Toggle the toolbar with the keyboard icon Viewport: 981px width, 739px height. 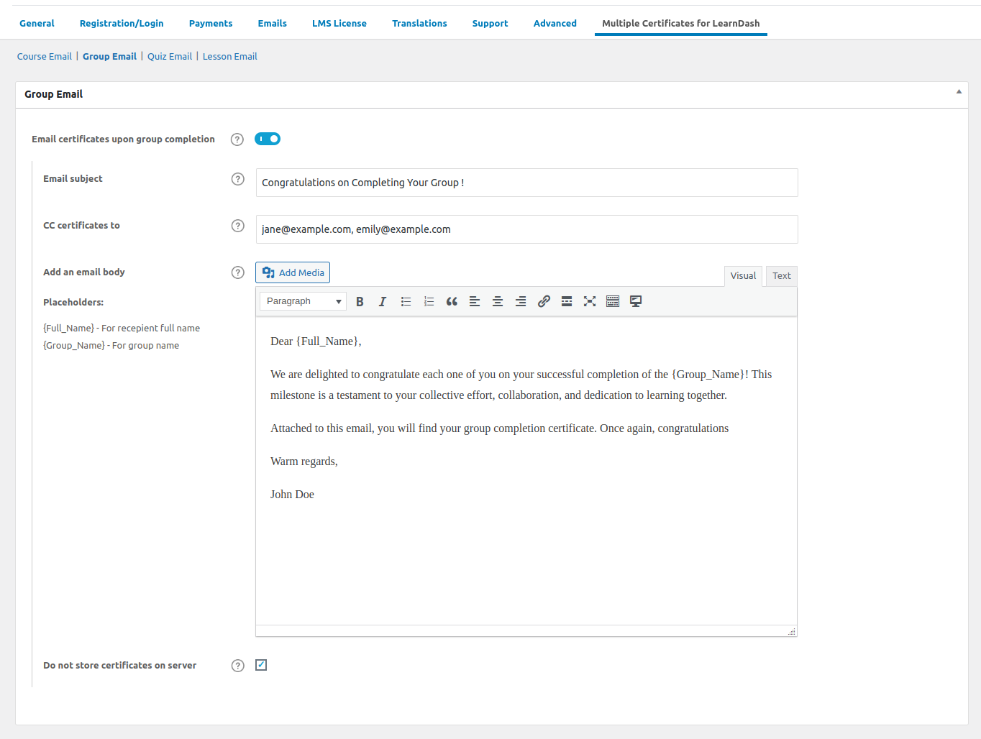tap(613, 301)
